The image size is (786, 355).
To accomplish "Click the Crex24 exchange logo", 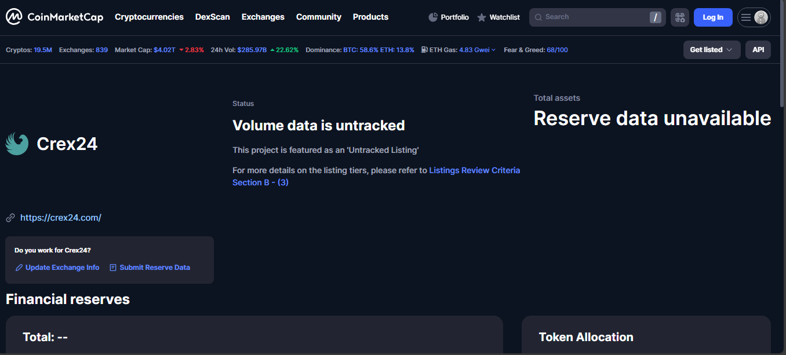I will (17, 144).
